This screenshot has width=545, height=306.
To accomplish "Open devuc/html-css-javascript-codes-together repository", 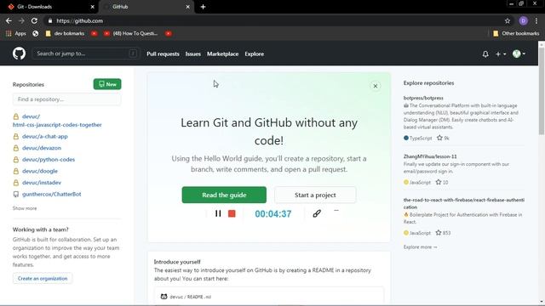I will (57, 121).
